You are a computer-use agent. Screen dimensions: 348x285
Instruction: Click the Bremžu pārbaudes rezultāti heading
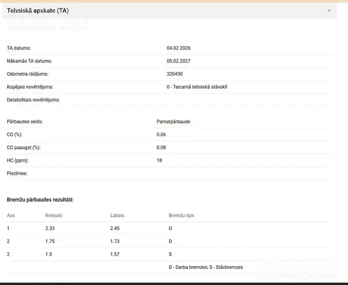click(x=40, y=200)
